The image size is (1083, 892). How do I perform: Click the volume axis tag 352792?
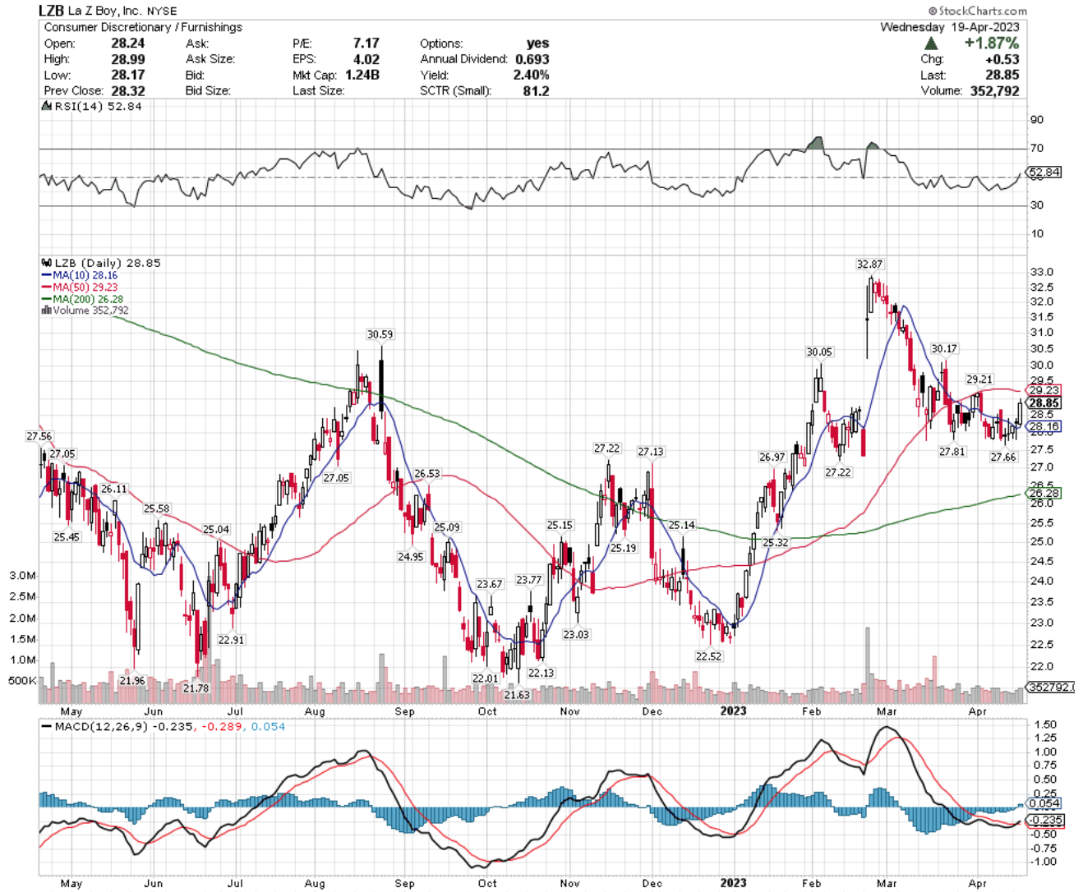(x=1051, y=687)
